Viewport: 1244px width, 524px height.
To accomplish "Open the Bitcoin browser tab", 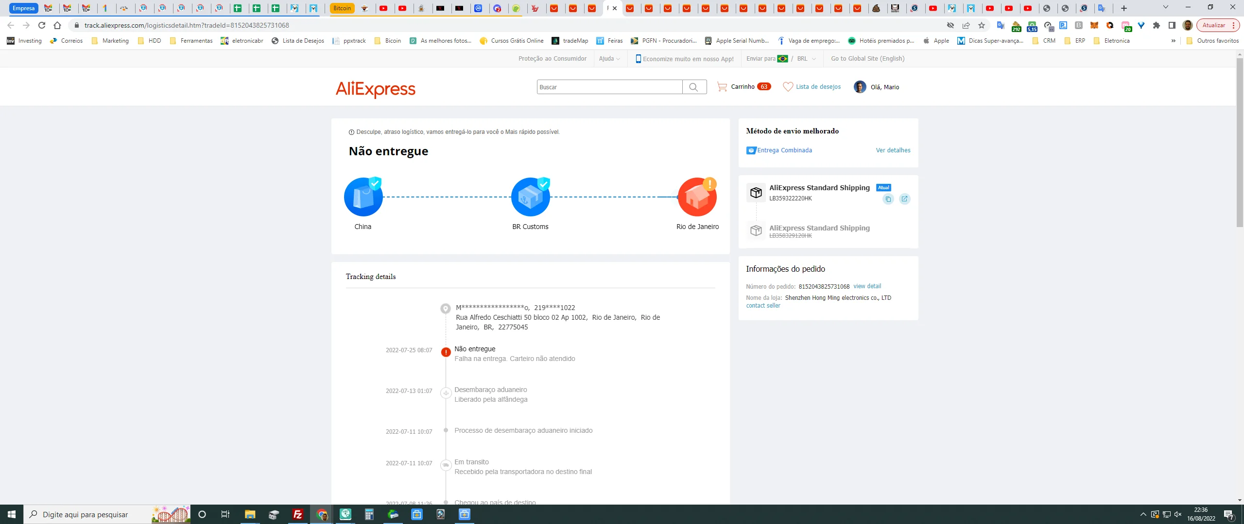I will tap(342, 8).
